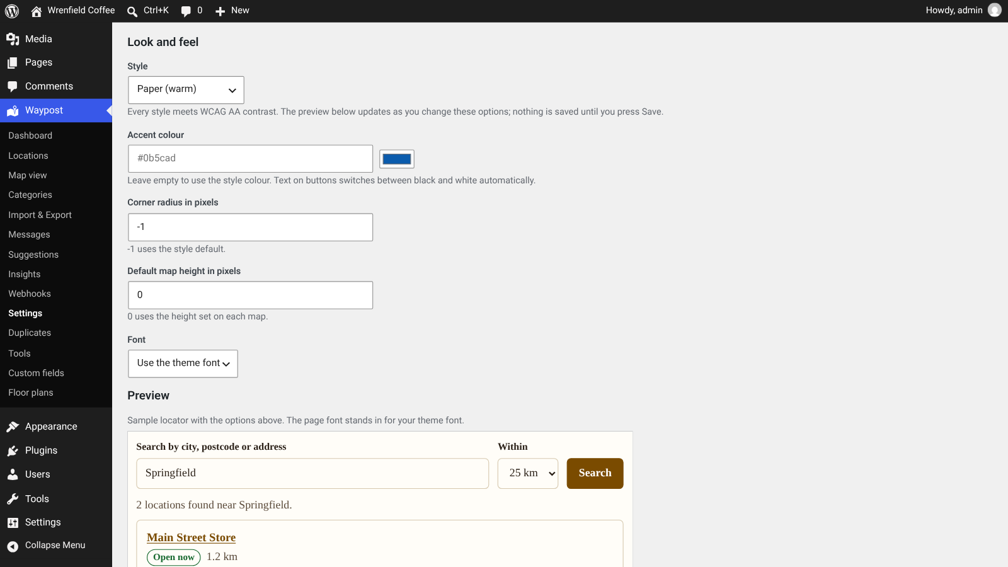This screenshot has height=567, width=1008.
Task: Focus the Corner radius field
Action: pyautogui.click(x=250, y=227)
